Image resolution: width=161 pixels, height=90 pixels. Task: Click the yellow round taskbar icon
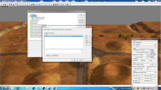coord(18,88)
